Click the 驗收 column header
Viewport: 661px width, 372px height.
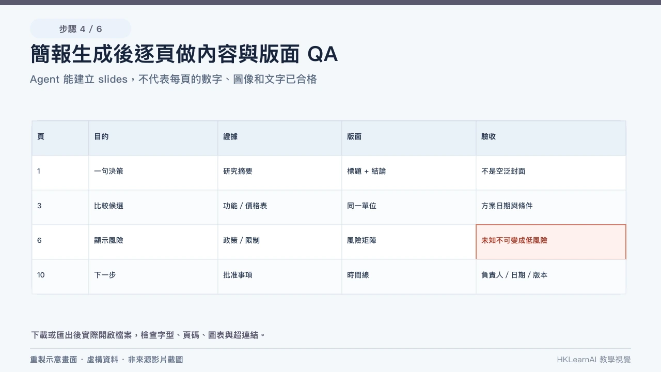pos(551,138)
